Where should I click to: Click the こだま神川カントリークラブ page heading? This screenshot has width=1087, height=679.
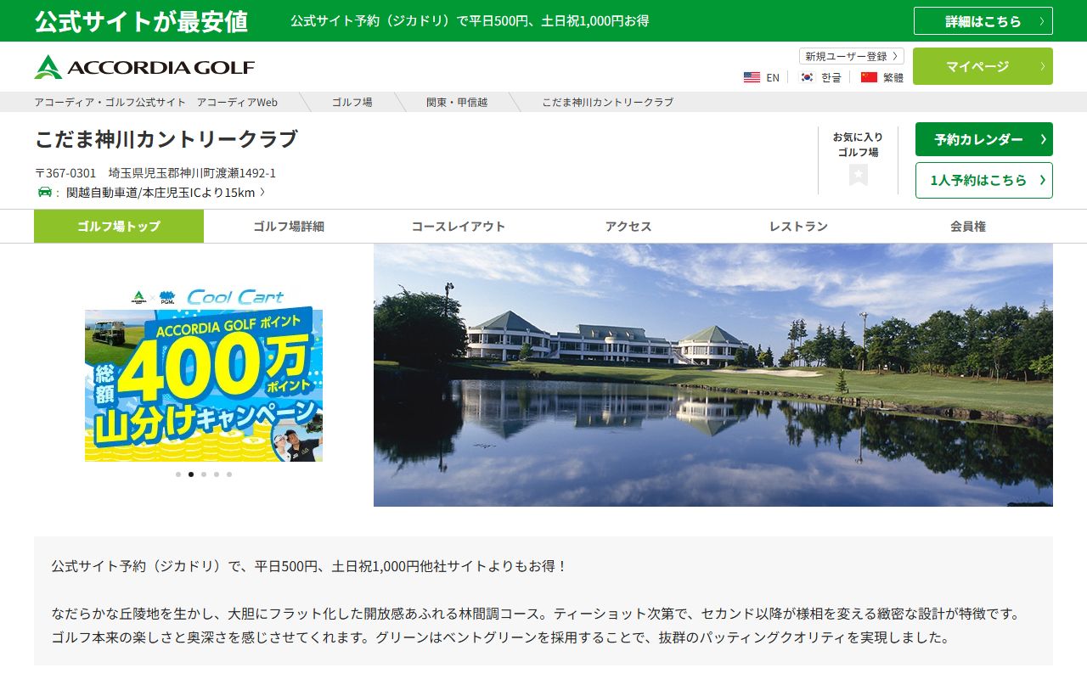tap(166, 139)
